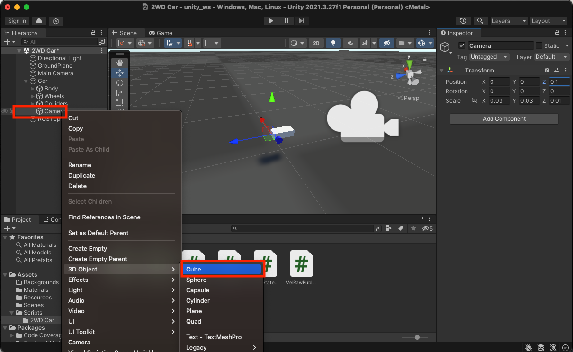Collapse the Car object
The height and width of the screenshot is (352, 573).
click(x=26, y=81)
